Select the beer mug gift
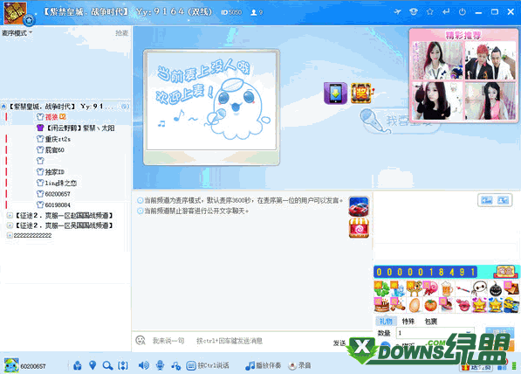Viewport: 521px width, 374px height. tap(447, 289)
